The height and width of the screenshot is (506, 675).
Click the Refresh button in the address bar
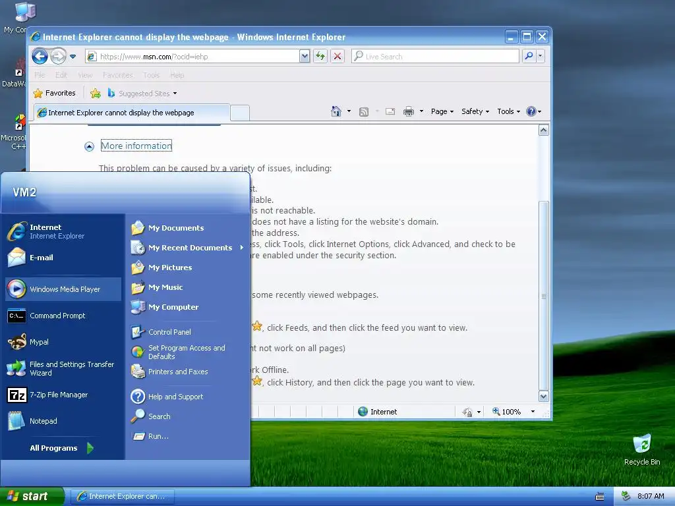(320, 56)
